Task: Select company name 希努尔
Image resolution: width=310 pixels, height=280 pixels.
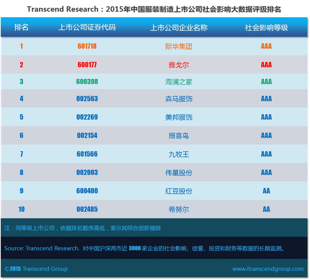Action: 179,209
